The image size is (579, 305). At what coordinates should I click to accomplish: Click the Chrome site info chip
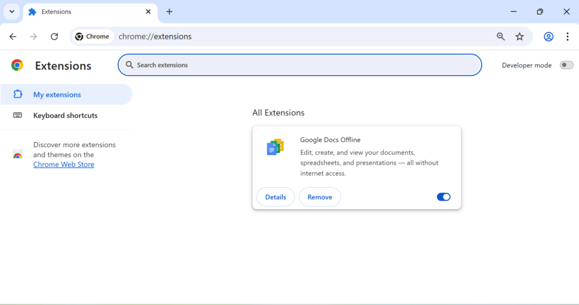(92, 36)
